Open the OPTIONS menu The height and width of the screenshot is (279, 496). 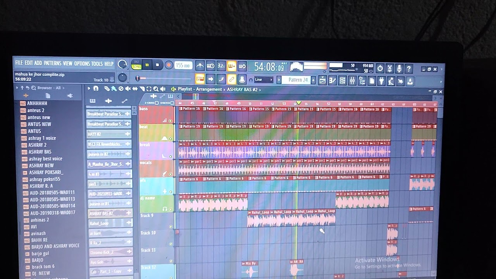[82, 64]
